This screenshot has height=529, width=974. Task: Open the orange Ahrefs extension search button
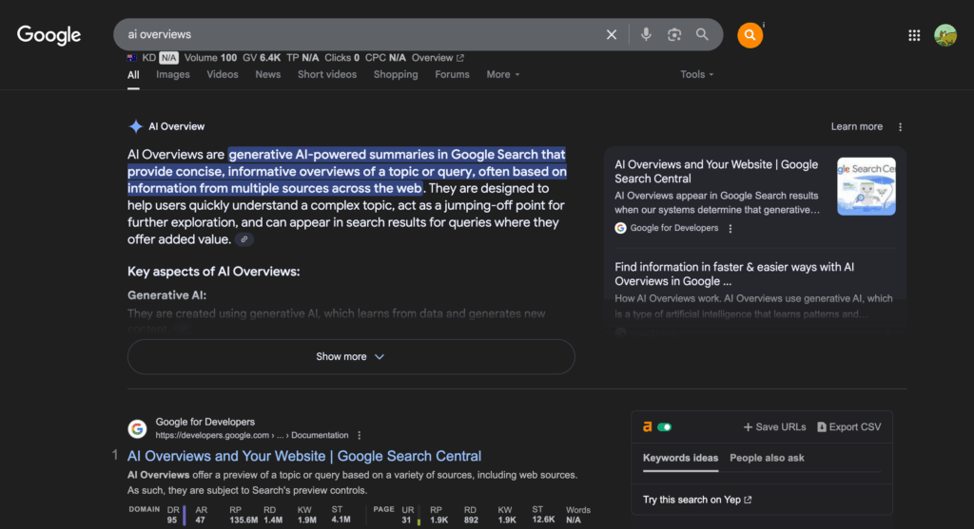click(x=750, y=35)
